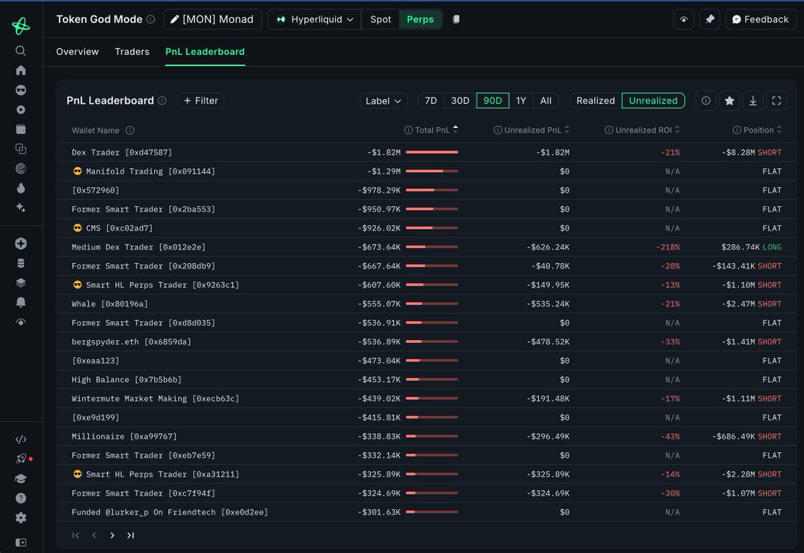The image size is (804, 553).
Task: Download the PnL Leaderboard data
Action: tap(753, 100)
